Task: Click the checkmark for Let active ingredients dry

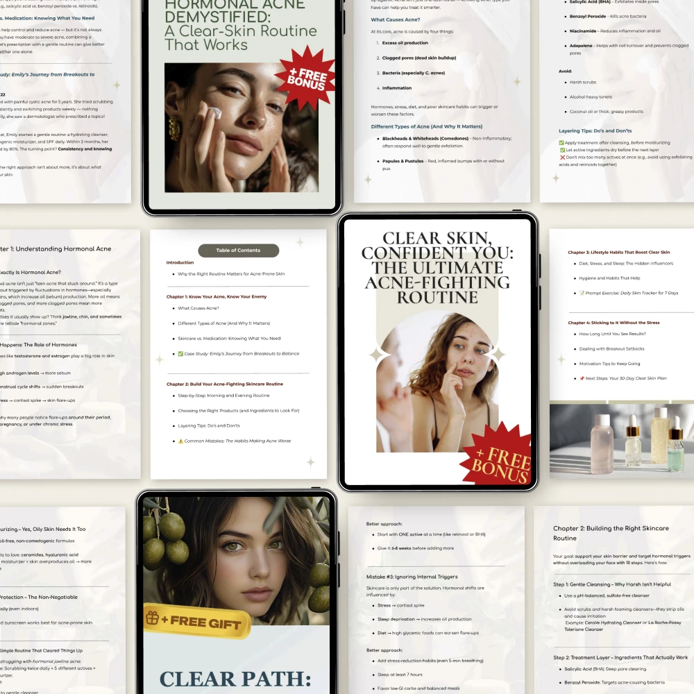Action: (x=562, y=149)
